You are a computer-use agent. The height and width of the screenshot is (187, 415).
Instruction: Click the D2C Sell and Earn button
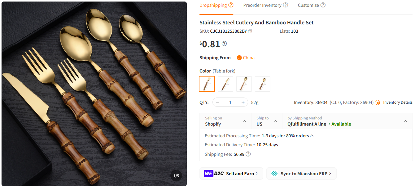coord(231,173)
